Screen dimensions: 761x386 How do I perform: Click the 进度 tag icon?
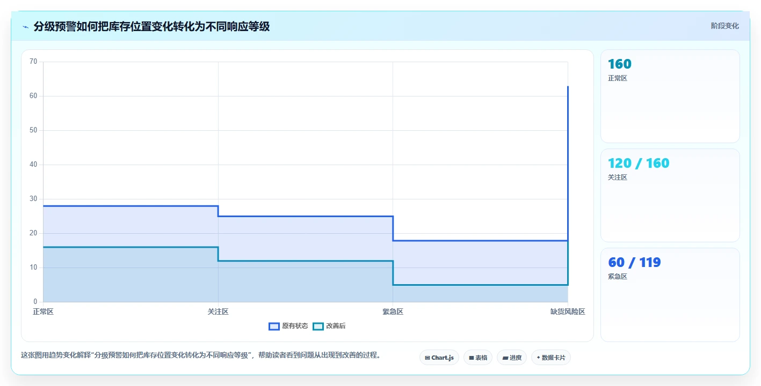pyautogui.click(x=505, y=358)
